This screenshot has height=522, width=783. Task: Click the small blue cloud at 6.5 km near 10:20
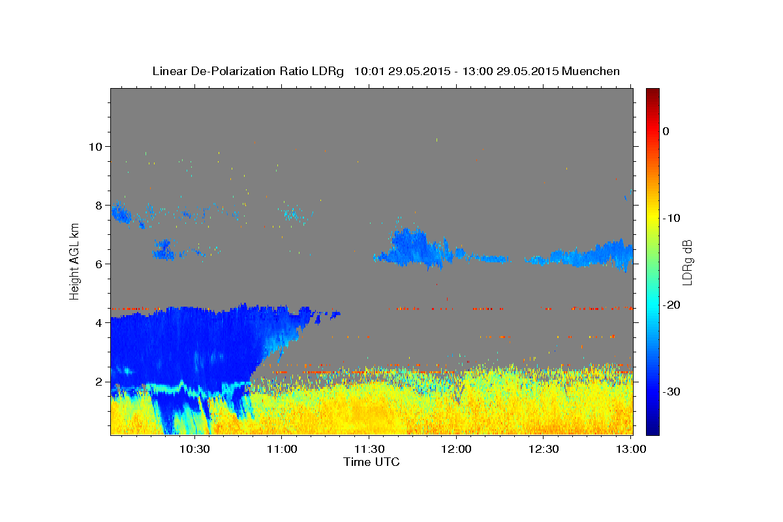click(x=165, y=250)
